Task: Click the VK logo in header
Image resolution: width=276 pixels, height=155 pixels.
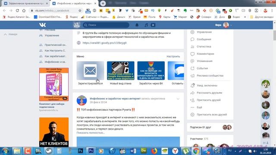Action: tap(42, 25)
